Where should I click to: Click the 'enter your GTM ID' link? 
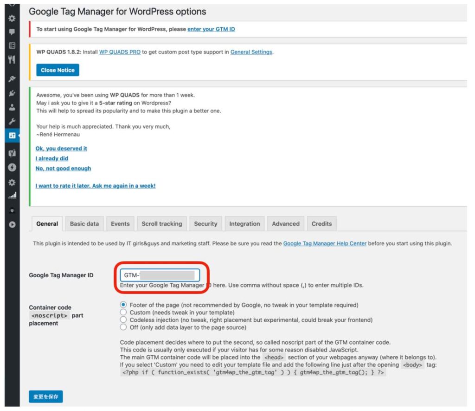pyautogui.click(x=211, y=29)
